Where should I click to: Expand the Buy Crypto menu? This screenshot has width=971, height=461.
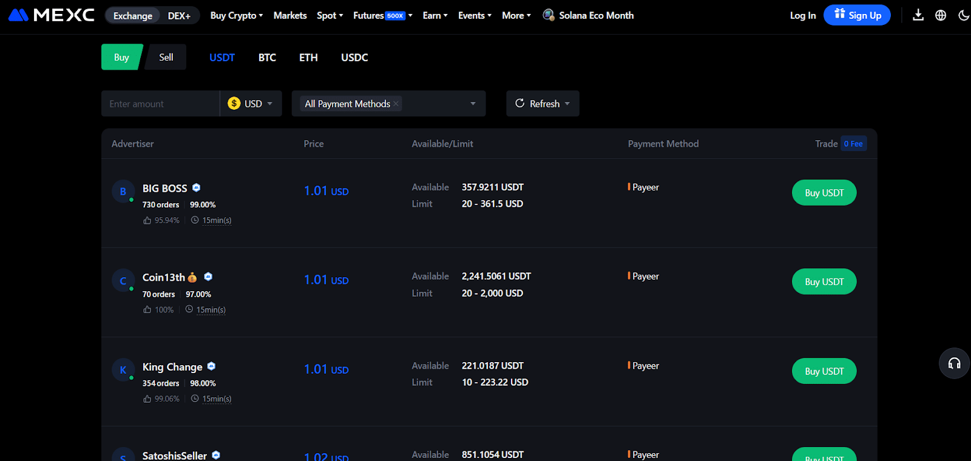237,15
